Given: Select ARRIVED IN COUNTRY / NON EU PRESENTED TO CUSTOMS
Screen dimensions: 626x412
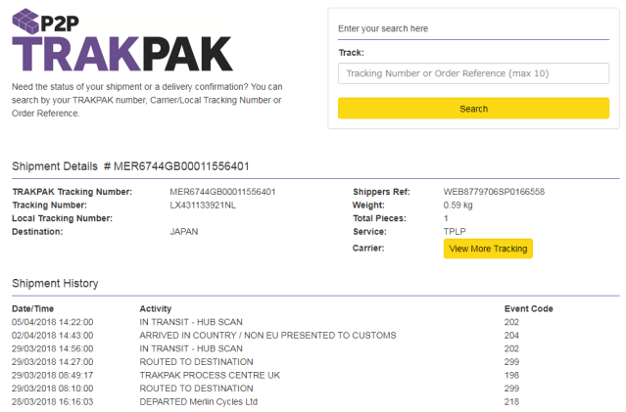Looking at the screenshot, I should pyautogui.click(x=267, y=336).
